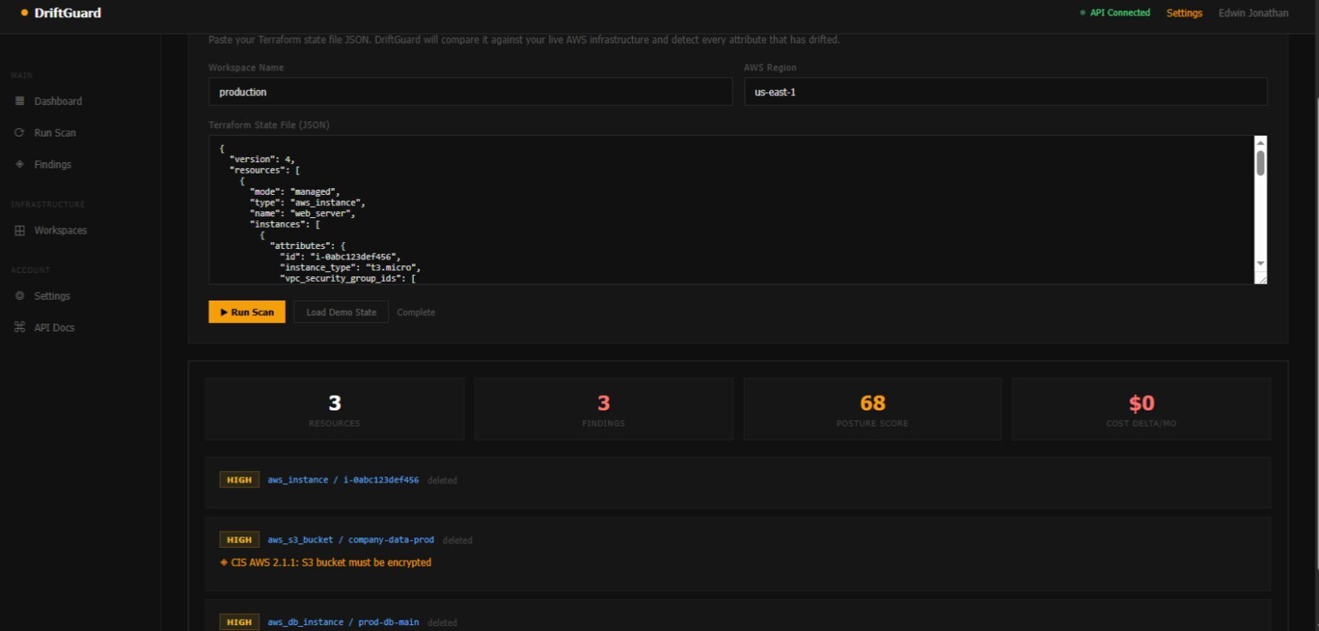
Task: Click the API Connected status text
Action: coord(1120,13)
